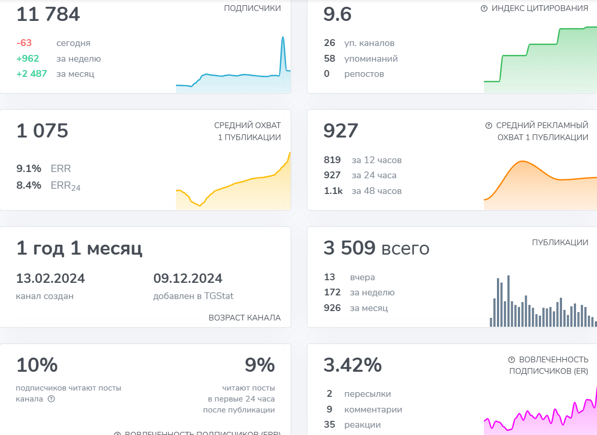Click creation date 13.02.2024
The image size is (597, 435).
(50, 278)
